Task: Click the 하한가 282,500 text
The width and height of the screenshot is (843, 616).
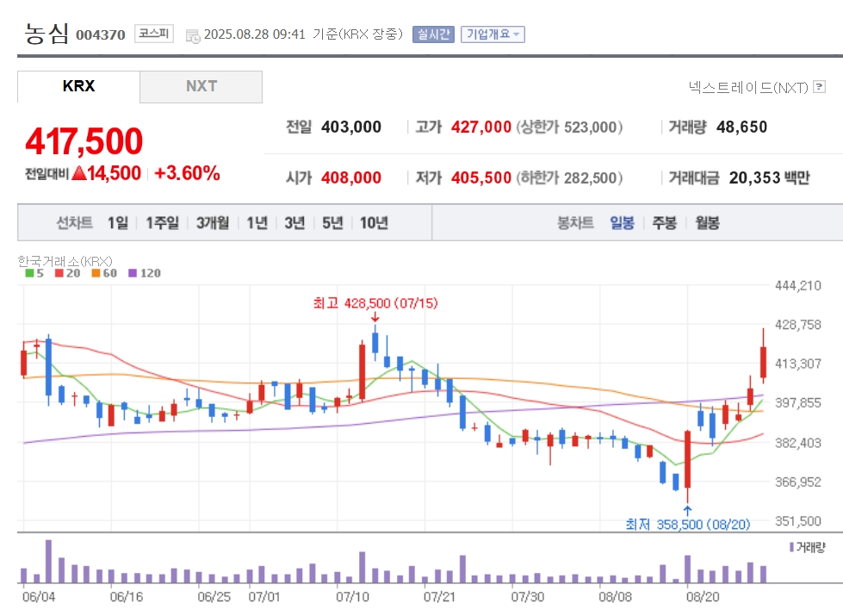Action: pyautogui.click(x=569, y=177)
